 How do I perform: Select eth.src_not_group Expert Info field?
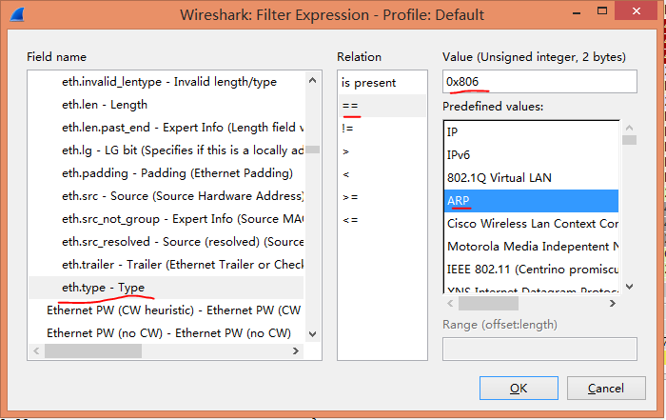pyautogui.click(x=166, y=219)
